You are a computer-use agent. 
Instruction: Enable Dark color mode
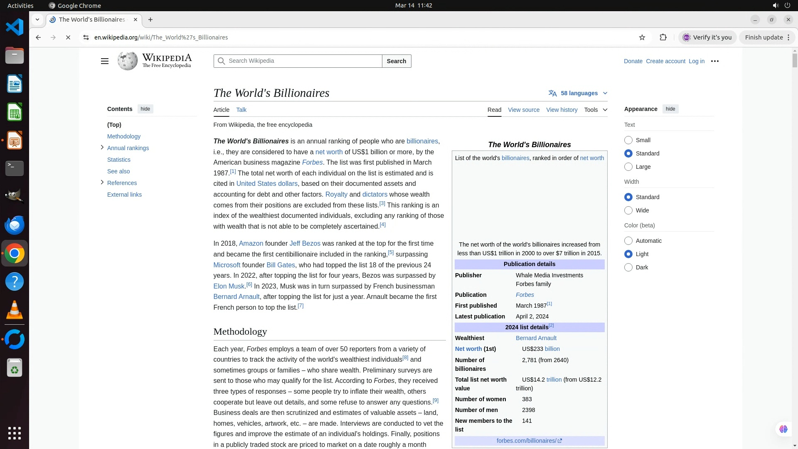tap(628, 267)
